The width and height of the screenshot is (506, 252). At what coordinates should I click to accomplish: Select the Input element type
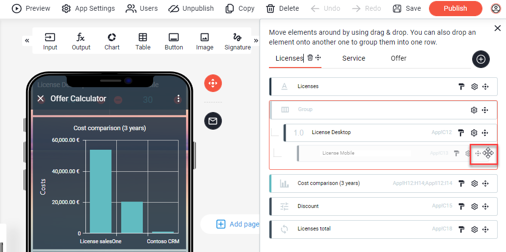(50, 42)
